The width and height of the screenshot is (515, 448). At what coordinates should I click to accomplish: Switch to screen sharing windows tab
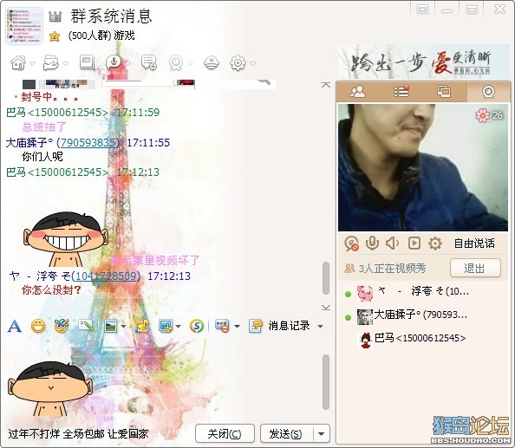point(444,92)
